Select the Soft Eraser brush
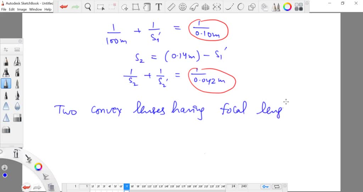The width and height of the screenshot is (363, 192). click(x=6, y=130)
